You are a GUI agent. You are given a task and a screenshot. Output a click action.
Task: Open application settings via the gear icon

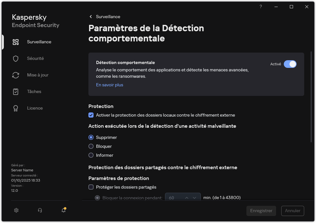pyautogui.click(x=16, y=210)
